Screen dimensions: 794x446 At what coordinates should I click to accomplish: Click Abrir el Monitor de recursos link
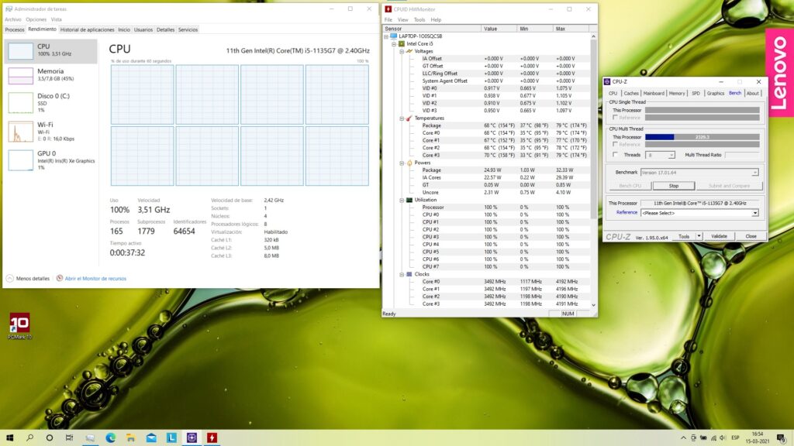click(x=95, y=278)
